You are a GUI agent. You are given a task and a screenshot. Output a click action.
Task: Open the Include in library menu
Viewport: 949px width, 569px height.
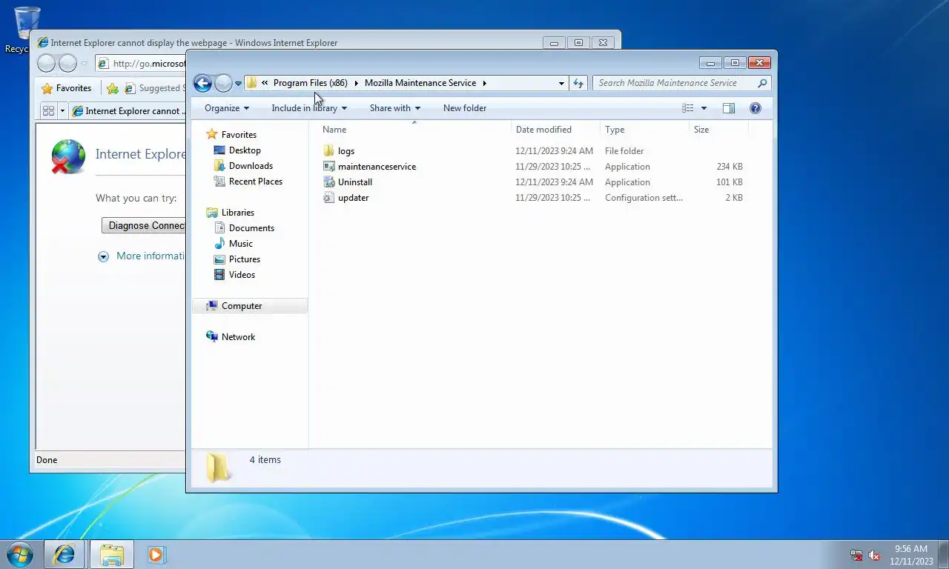pyautogui.click(x=309, y=108)
